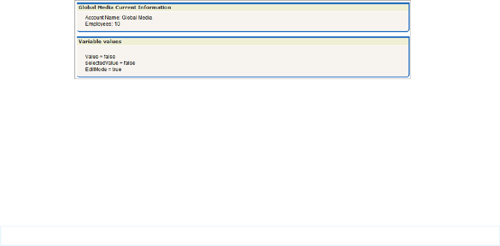
Task: Select the 'selectedValue = false' line
Action: tap(110, 63)
